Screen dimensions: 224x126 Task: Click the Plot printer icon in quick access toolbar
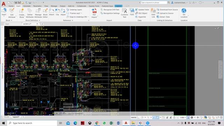(x=30, y=2)
